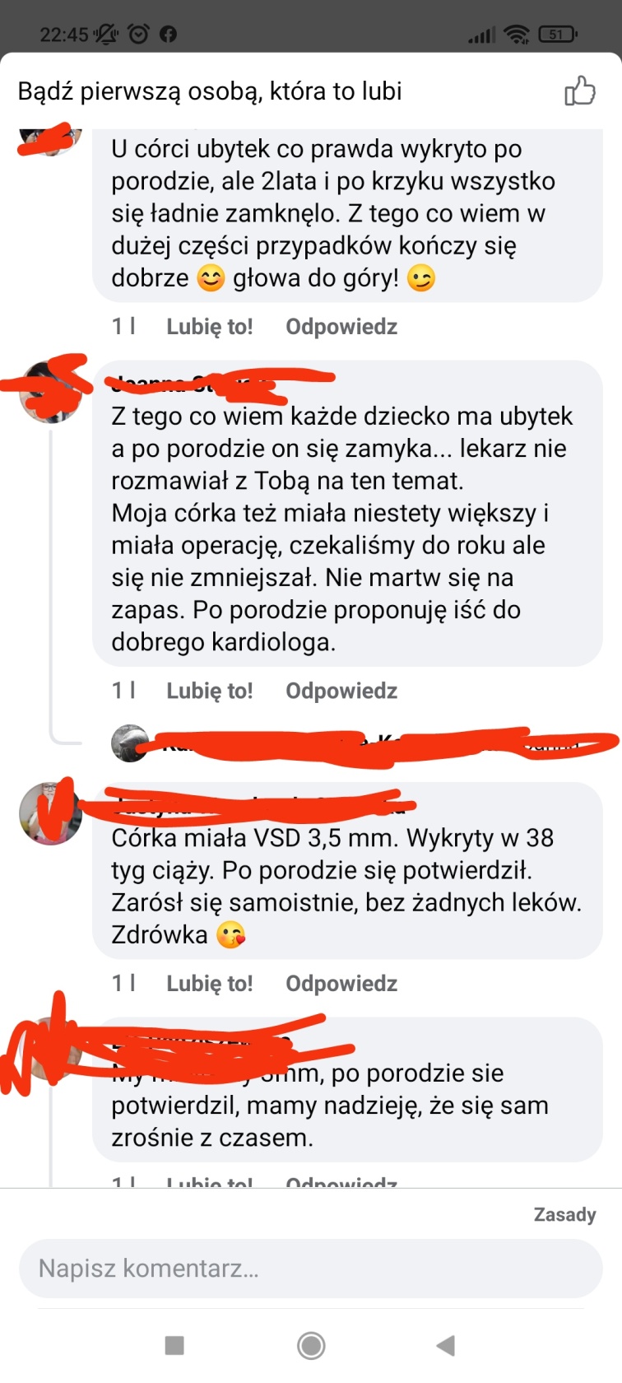Like the comment ending 'głowa do góry!'

(210, 327)
